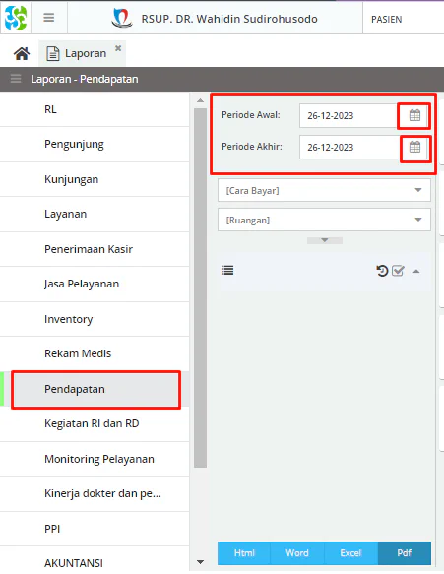Open the Periode Akhir calendar picker
Image resolution: width=444 pixels, height=574 pixels.
(414, 147)
